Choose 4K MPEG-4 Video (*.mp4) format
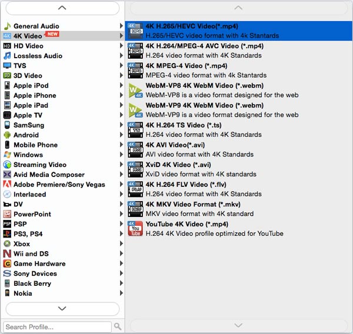 point(239,71)
